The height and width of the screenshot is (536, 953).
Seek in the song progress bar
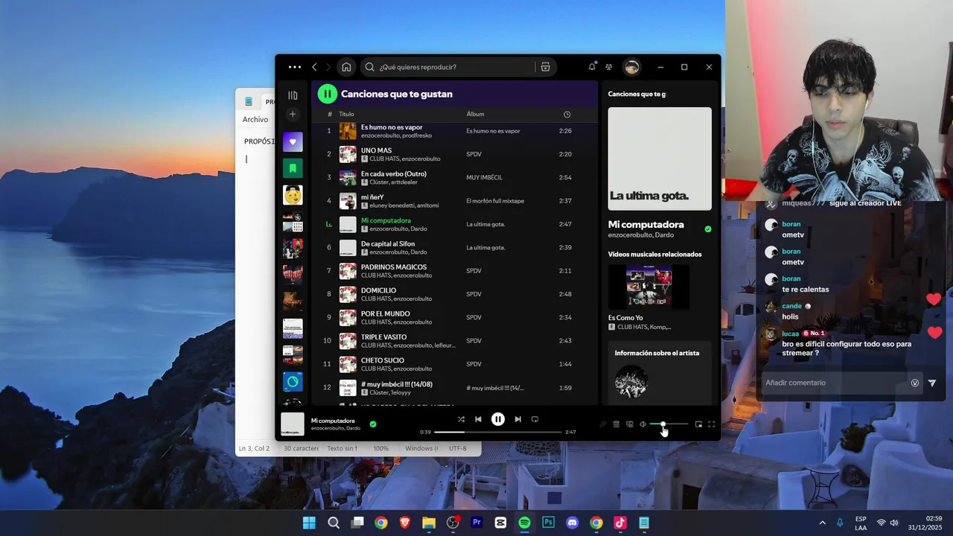[x=498, y=432]
